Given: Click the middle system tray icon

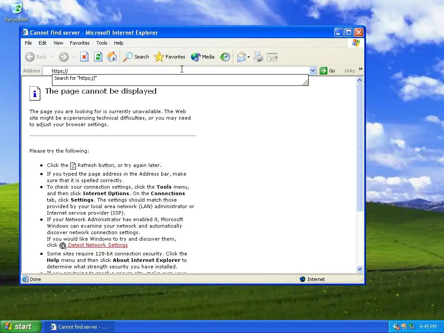Looking at the screenshot, I should point(404,326).
